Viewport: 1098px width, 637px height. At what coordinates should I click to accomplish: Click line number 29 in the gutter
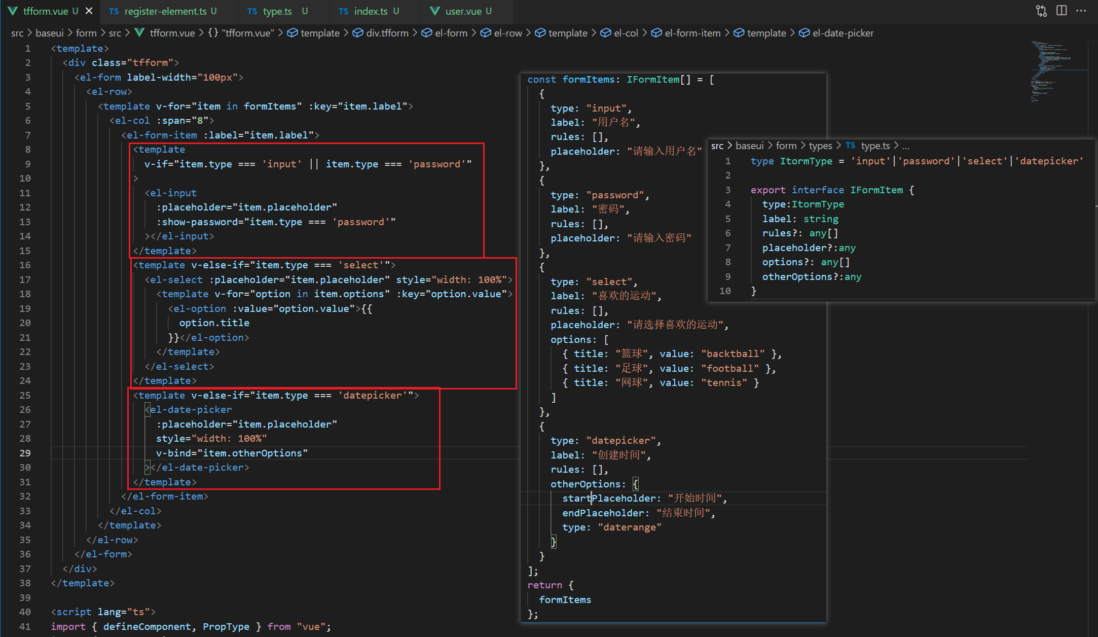(x=25, y=453)
